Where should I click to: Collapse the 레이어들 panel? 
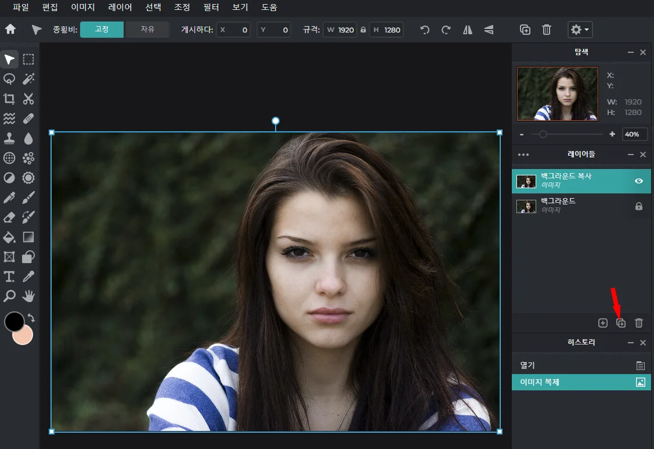(631, 155)
